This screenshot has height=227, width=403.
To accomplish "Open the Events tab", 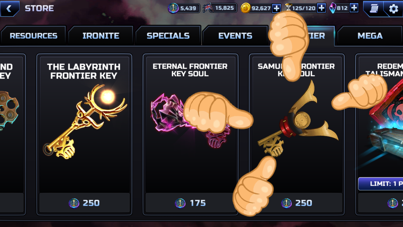I will coord(235,36).
